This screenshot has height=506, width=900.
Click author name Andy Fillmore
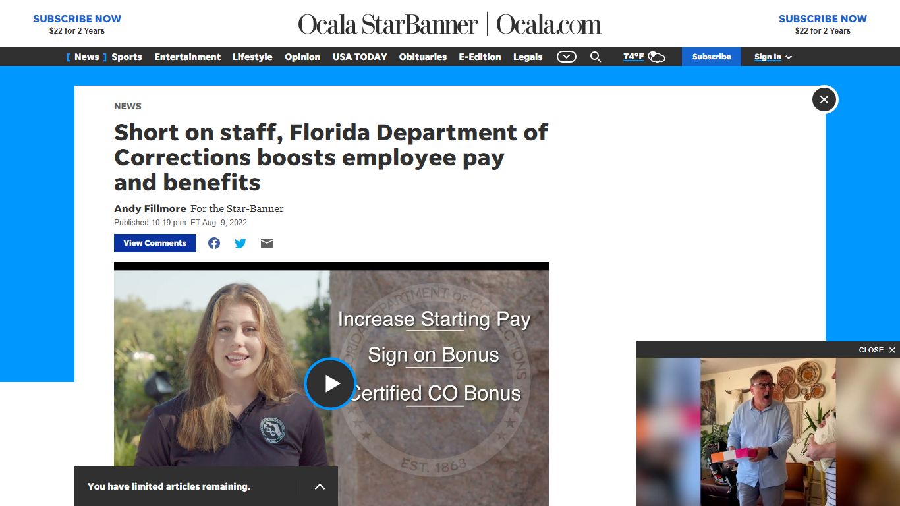[x=150, y=208]
